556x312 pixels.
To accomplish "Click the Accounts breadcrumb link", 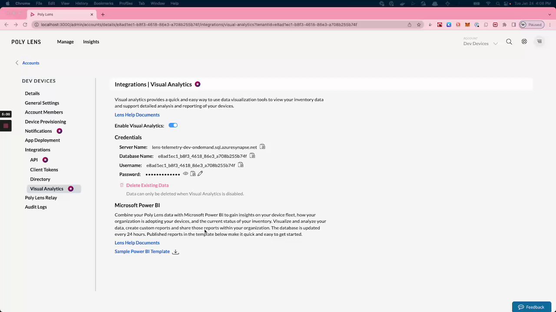I will (x=31, y=63).
